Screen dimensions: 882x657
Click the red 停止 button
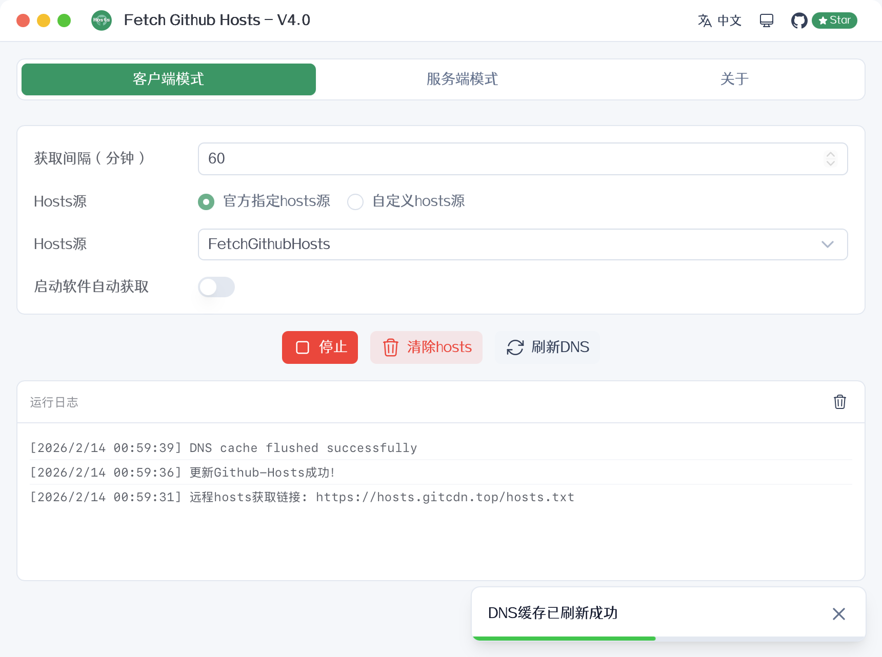320,347
